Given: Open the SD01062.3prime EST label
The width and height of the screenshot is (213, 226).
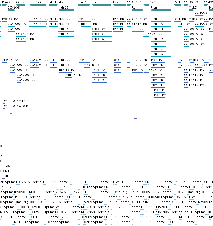Looking at the screenshot, I should tap(104, 197).
